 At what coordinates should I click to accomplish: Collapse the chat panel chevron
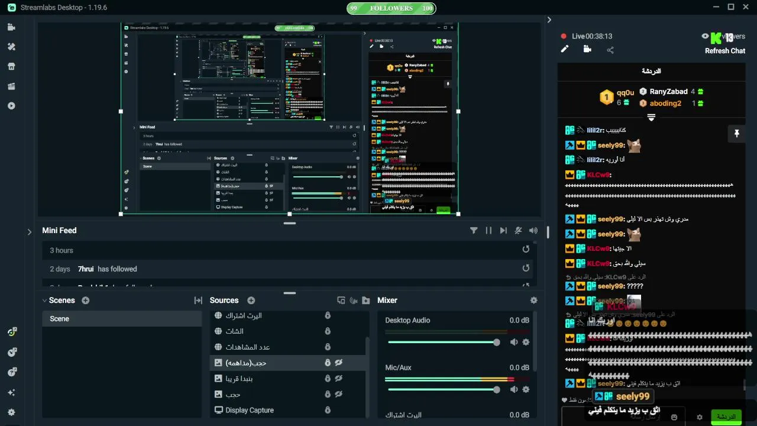click(x=549, y=20)
